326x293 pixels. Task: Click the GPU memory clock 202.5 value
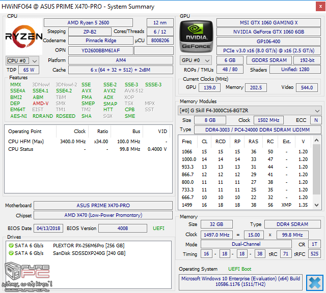pos(256,88)
